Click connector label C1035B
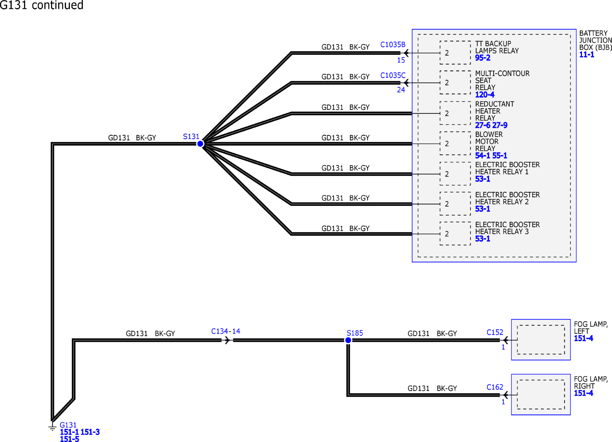Image resolution: width=612 pixels, height=442 pixels. point(393,45)
